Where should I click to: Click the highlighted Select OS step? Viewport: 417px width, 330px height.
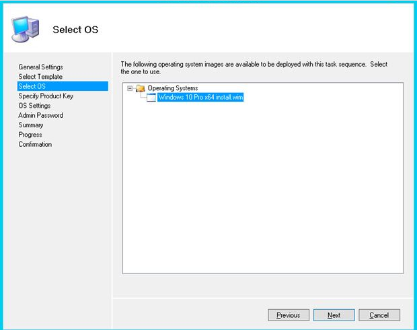[x=63, y=86]
